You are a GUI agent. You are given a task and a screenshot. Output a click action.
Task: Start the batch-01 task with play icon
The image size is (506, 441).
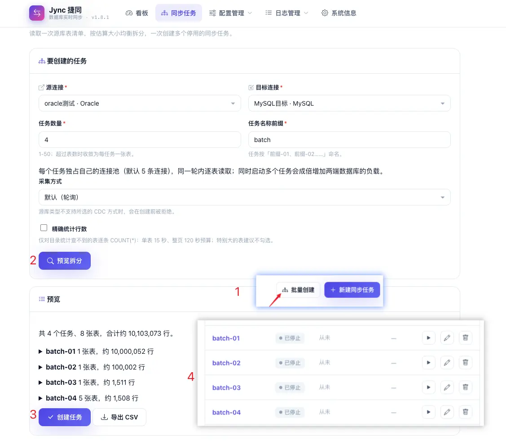428,338
